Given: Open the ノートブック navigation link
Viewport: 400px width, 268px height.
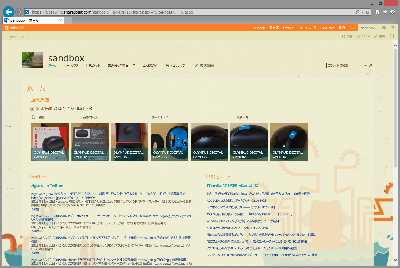Looking at the screenshot, I should [x=71, y=65].
